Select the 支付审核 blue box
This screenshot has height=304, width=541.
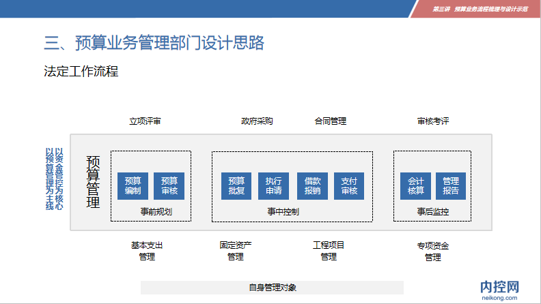[349, 185]
